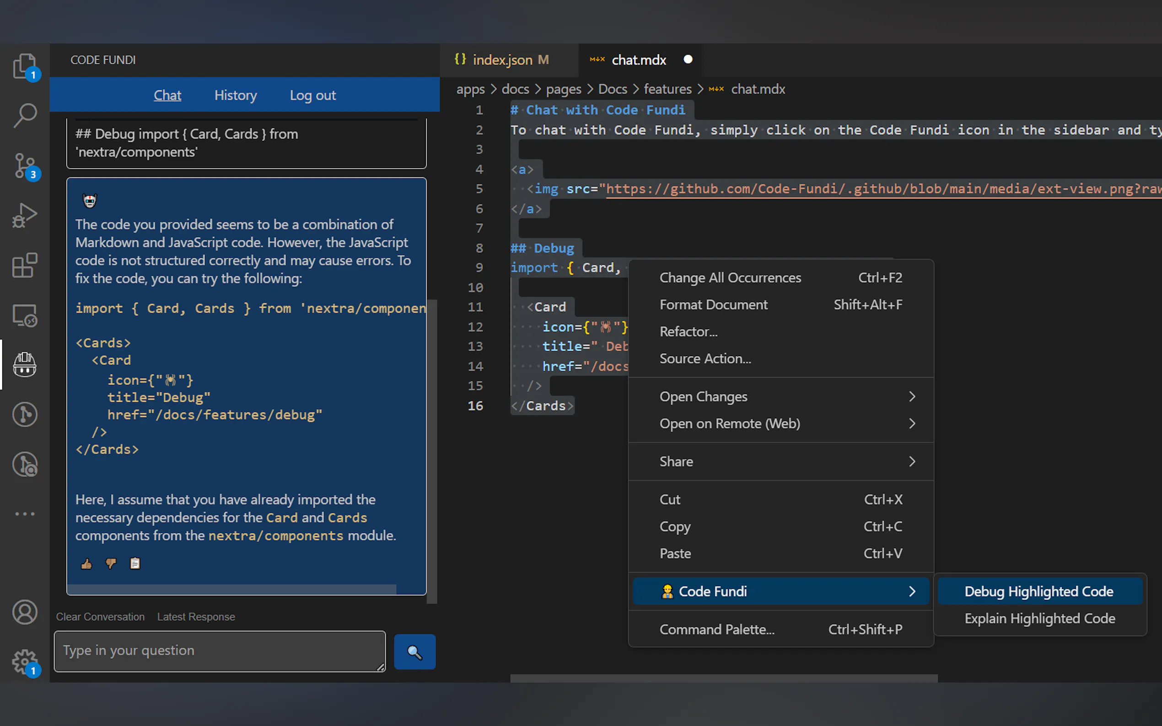Show additional views via three dots
The height and width of the screenshot is (726, 1162).
click(25, 514)
